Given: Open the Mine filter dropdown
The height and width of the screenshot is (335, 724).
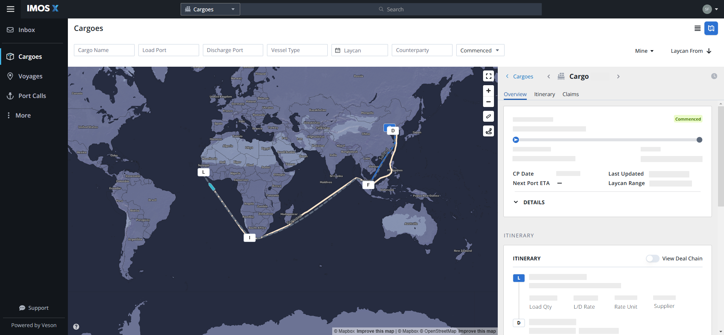Looking at the screenshot, I should [x=644, y=51].
